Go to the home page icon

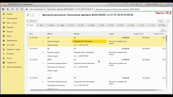26,9
